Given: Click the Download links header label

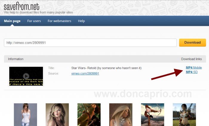Looking at the screenshot, I should [x=191, y=59].
